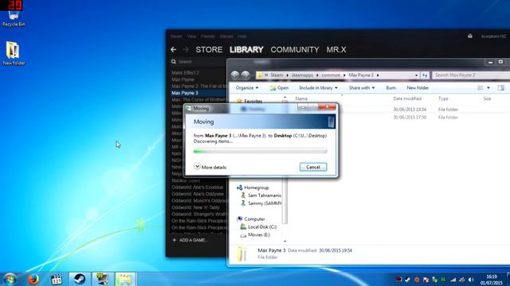Sort by the Date modified column header

pos(407,99)
